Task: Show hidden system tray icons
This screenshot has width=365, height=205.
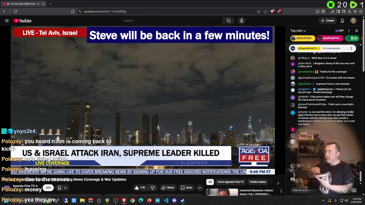Action: [x=323, y=200]
